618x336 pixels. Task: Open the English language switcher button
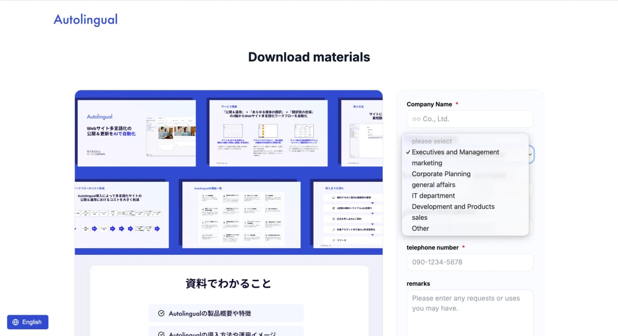coord(28,322)
